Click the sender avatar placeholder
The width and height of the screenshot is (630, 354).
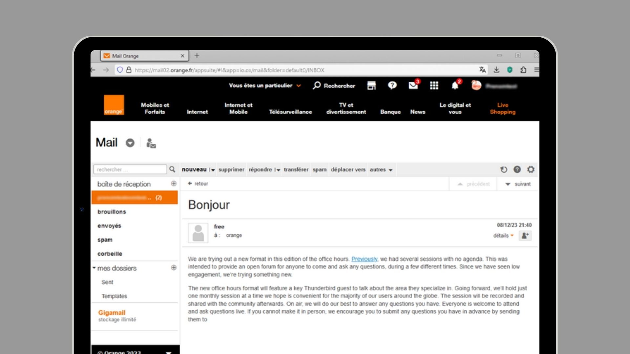pos(198,233)
